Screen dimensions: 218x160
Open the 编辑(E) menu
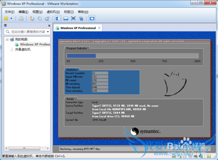pos(24,12)
